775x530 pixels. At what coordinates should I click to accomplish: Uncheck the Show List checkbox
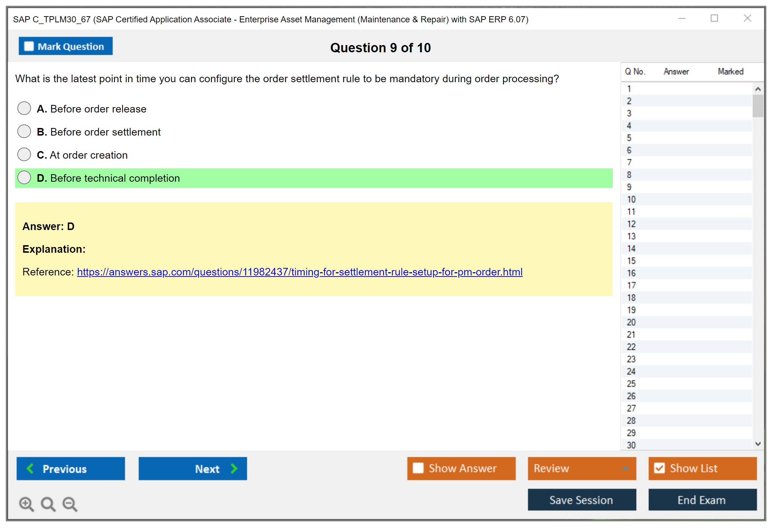tap(659, 468)
